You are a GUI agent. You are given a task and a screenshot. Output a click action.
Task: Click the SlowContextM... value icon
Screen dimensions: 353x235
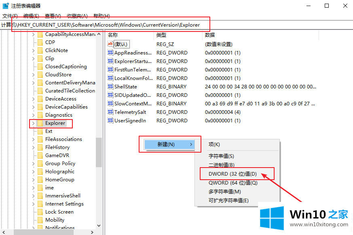110,103
